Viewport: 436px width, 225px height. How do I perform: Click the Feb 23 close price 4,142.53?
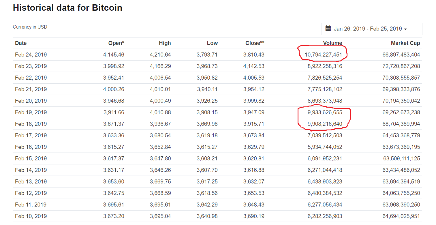[254, 66]
